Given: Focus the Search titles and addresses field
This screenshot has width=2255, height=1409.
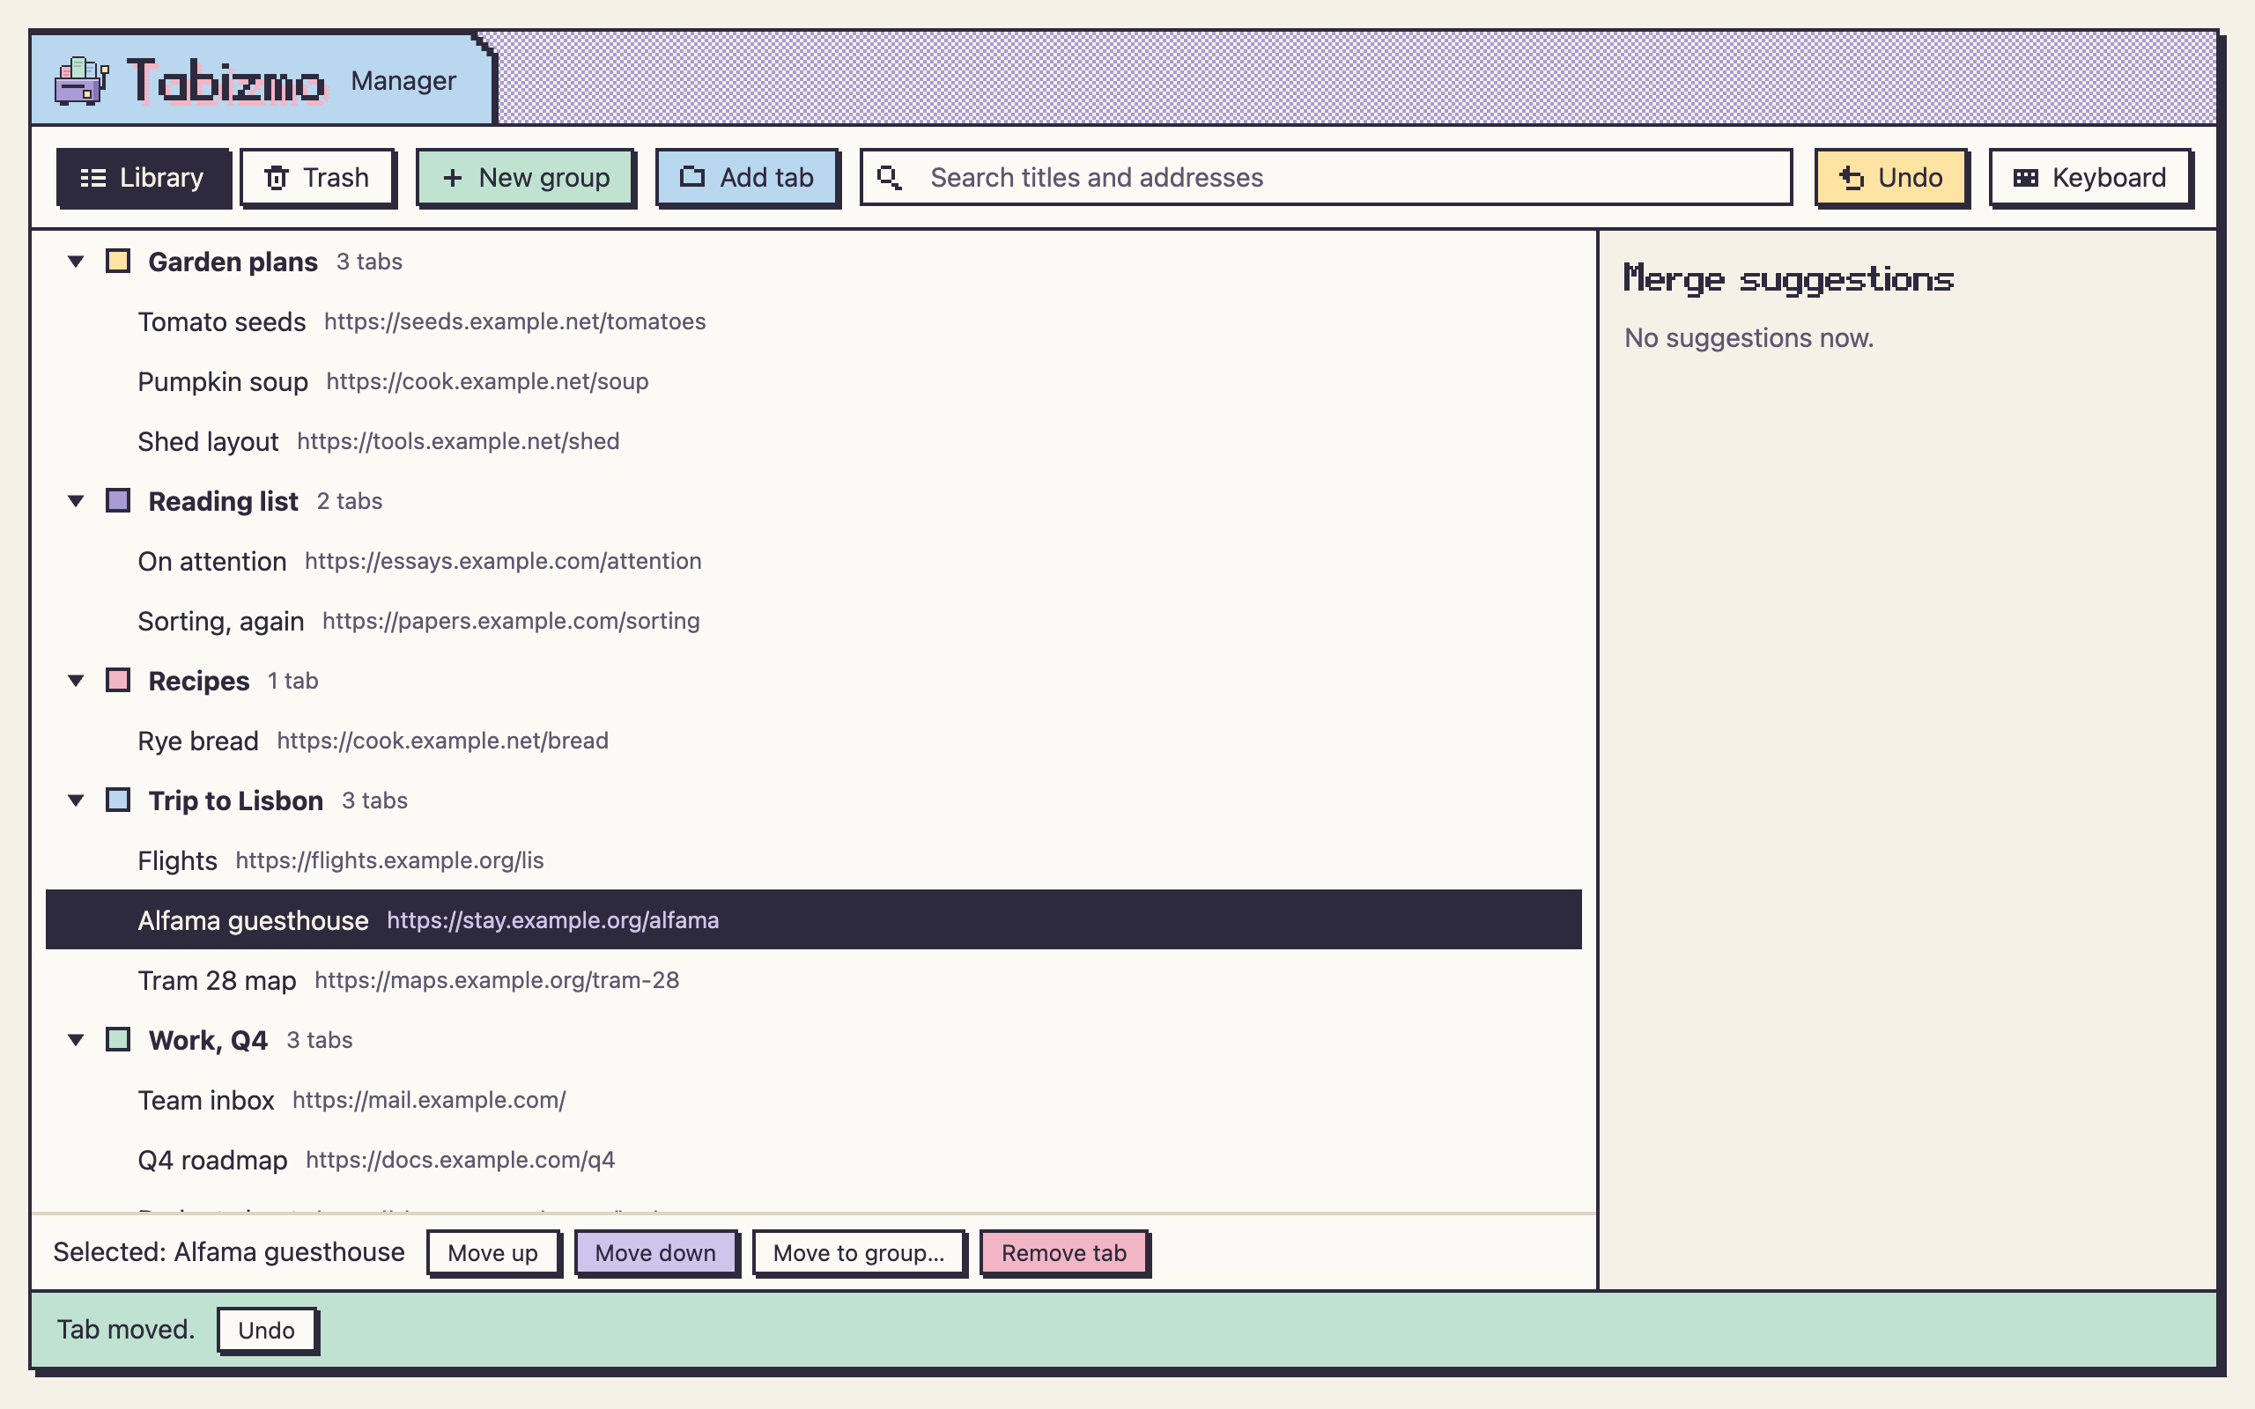Looking at the screenshot, I should (x=1325, y=177).
